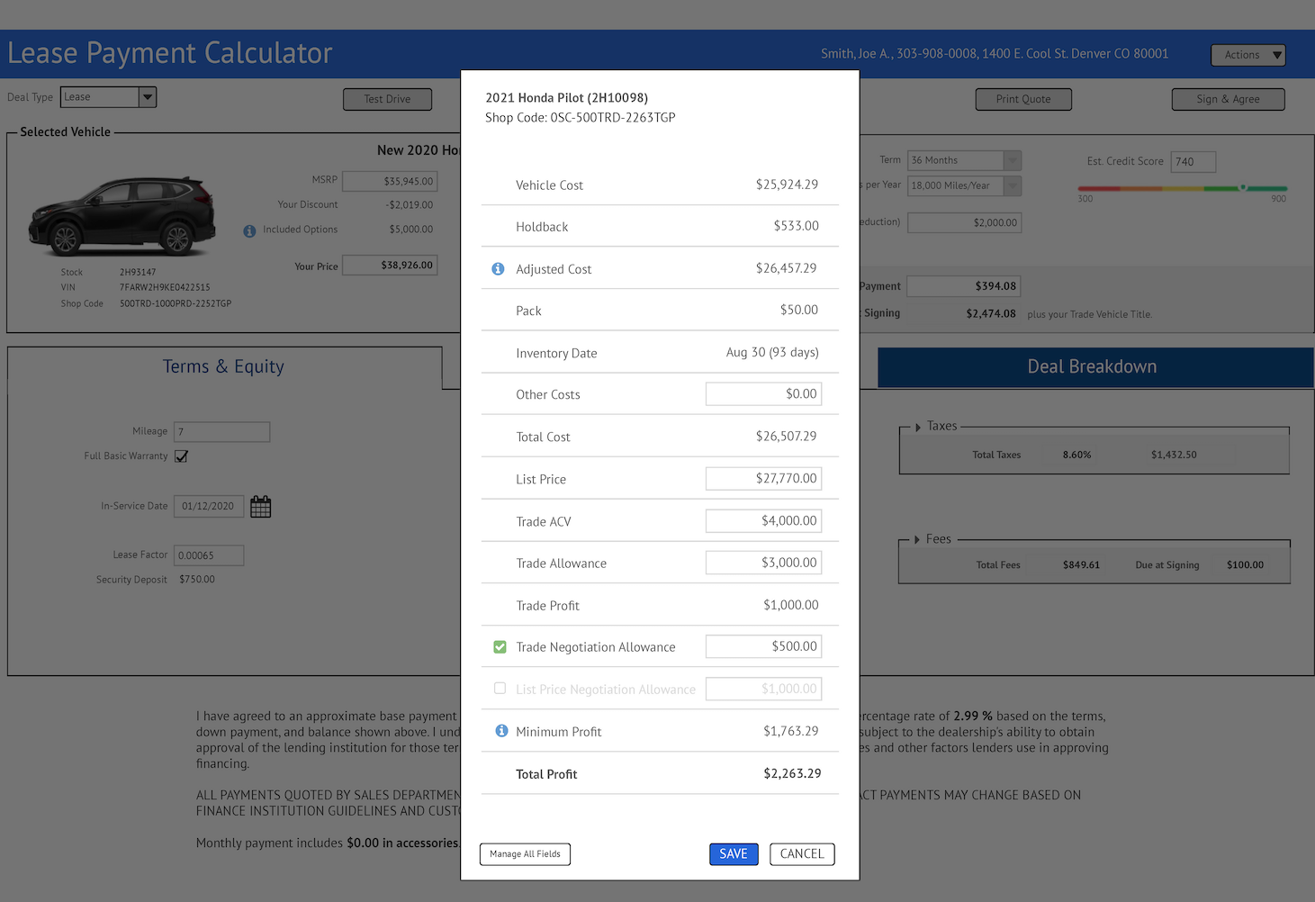Click the Shop Code text in dialog
1315x902 pixels.
[580, 118]
